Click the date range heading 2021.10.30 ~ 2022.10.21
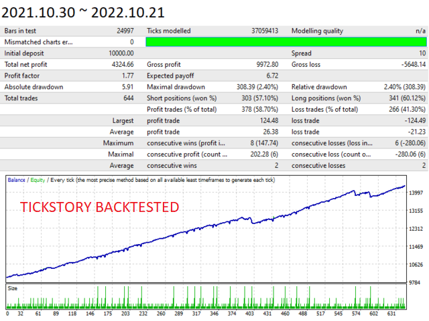 pos(83,13)
